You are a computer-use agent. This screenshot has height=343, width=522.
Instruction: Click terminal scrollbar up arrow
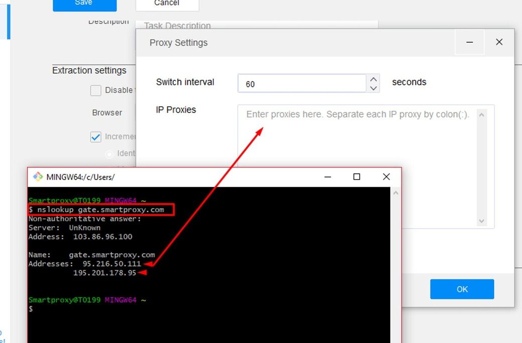point(396,193)
